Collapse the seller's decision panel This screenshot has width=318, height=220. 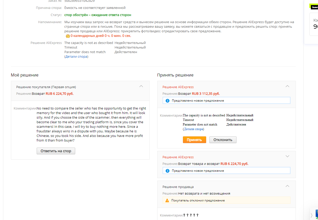click(287, 186)
